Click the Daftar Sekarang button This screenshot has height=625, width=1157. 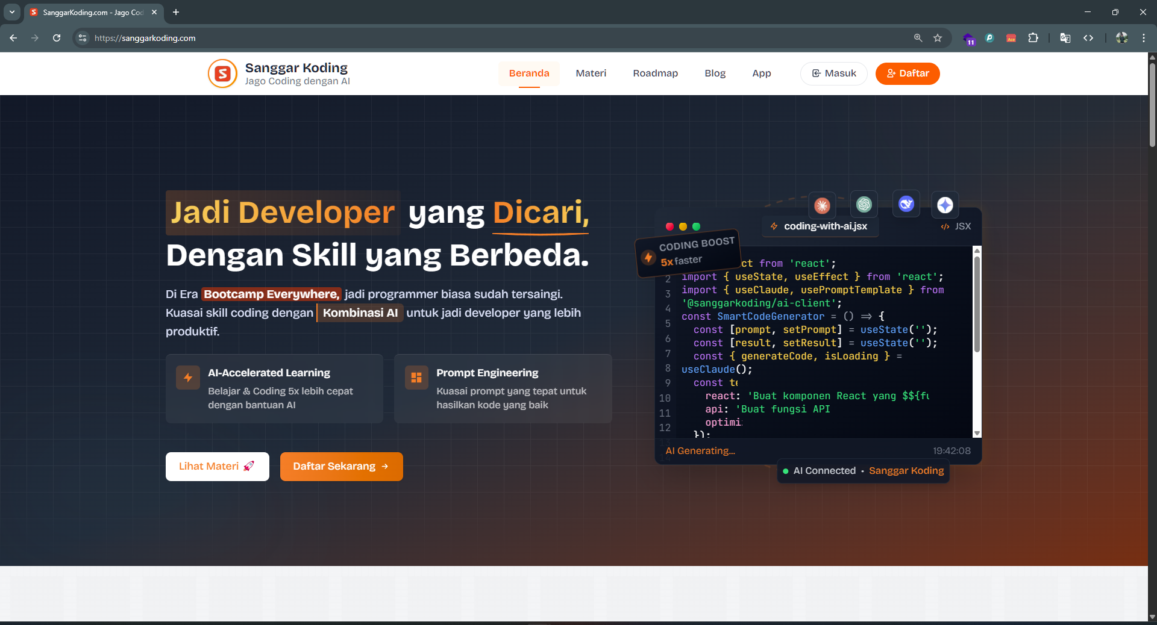click(342, 467)
